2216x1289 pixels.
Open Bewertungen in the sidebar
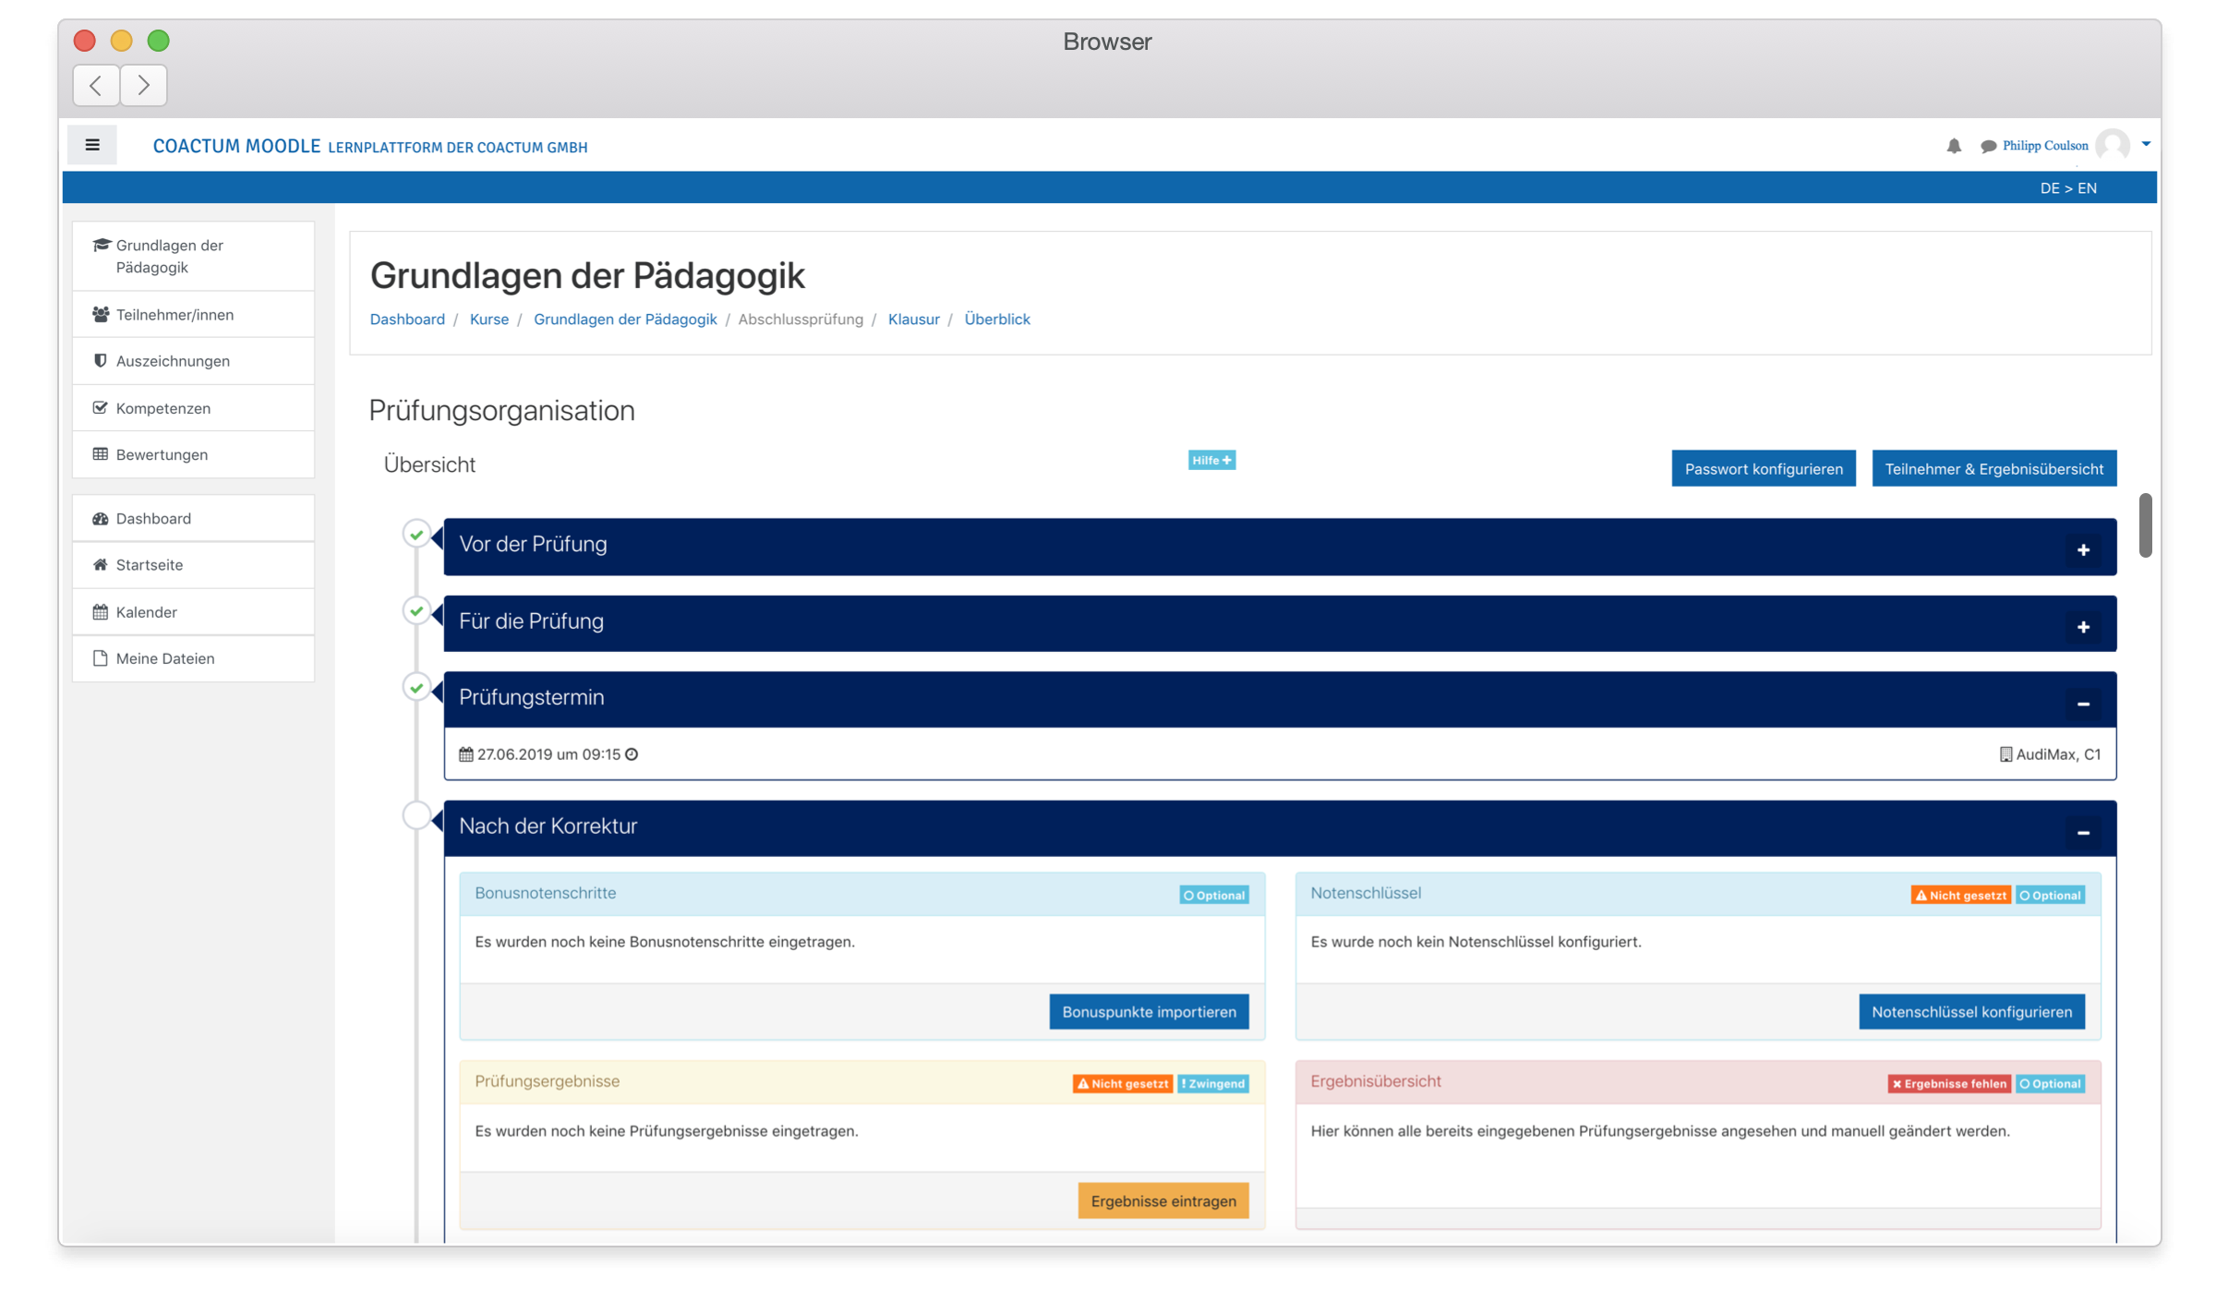(162, 454)
